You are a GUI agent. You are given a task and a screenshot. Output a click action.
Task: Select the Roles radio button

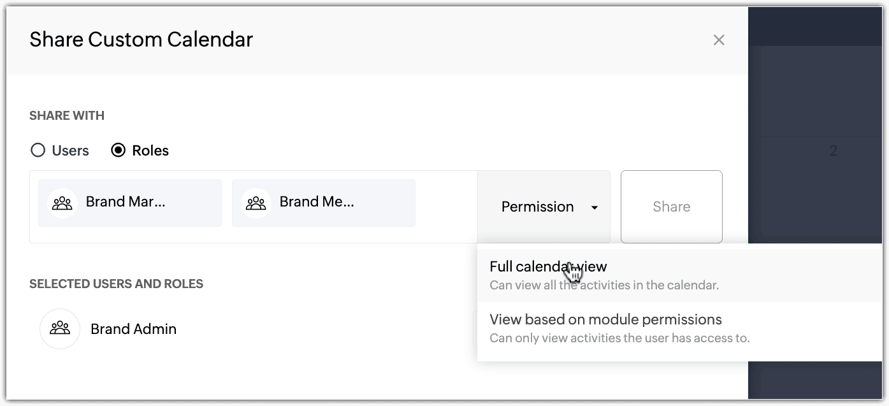click(119, 150)
